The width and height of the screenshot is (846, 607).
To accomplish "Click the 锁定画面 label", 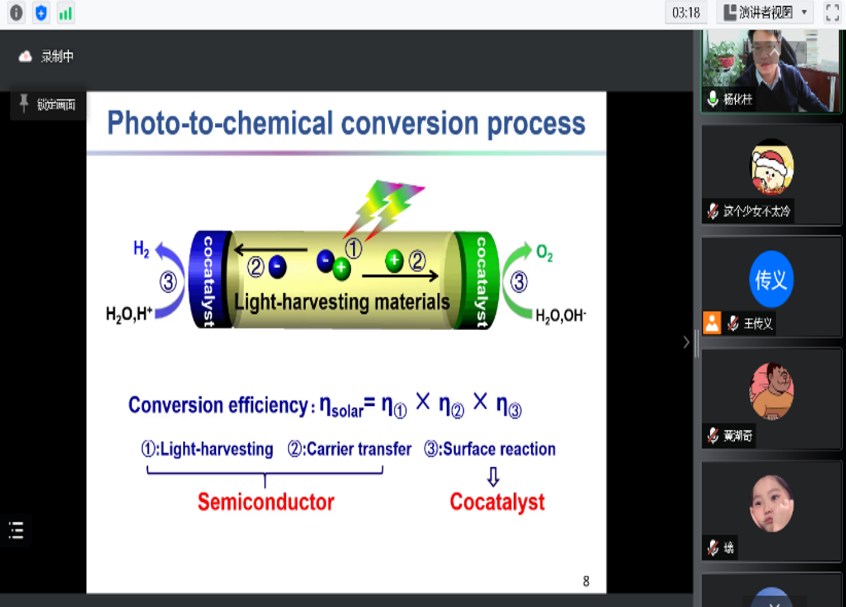I will pyautogui.click(x=56, y=105).
